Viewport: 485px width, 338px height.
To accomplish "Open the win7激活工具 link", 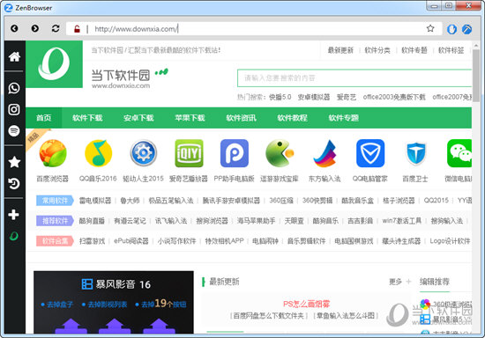I will pyautogui.click(x=402, y=221).
